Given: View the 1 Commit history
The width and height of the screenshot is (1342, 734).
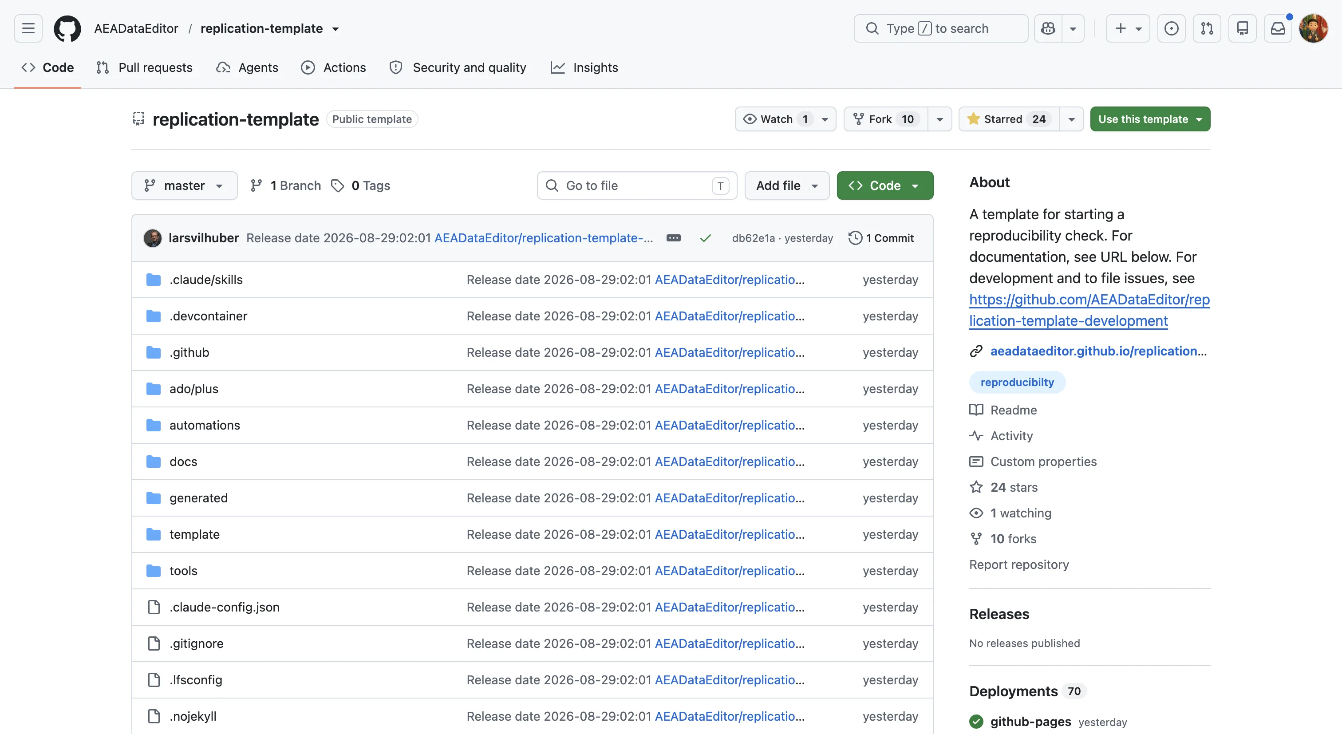Looking at the screenshot, I should [x=881, y=238].
